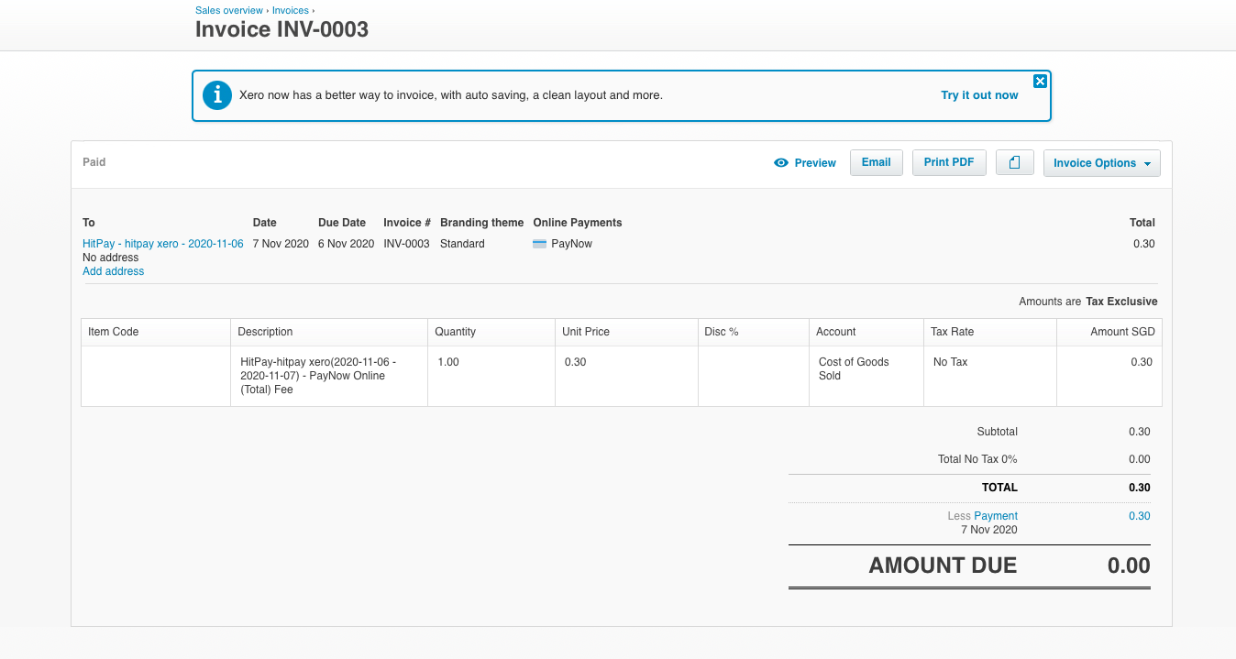Viewport: 1236px width, 659px height.
Task: Select the Paid status label
Action: coord(94,162)
